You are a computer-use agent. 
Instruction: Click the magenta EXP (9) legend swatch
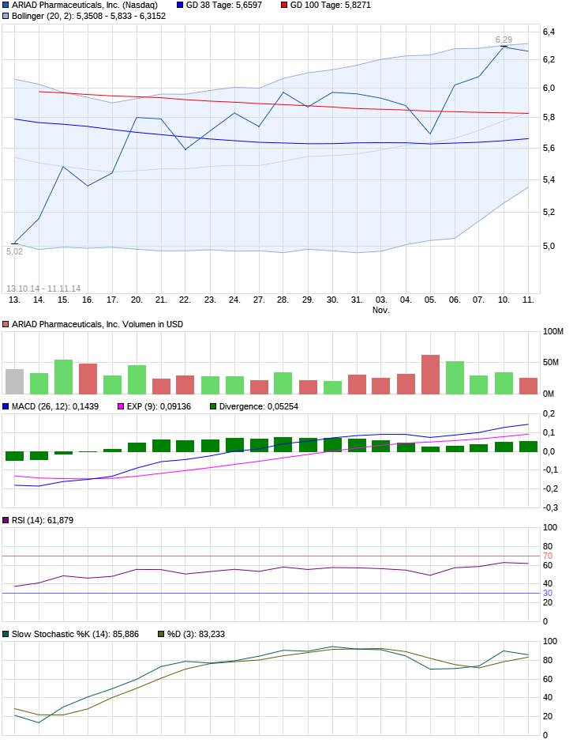(x=121, y=406)
